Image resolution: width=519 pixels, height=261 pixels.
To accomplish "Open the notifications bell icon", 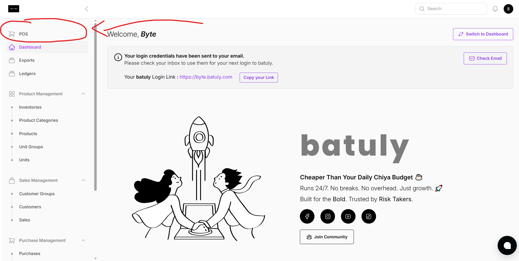I will 495,9.
